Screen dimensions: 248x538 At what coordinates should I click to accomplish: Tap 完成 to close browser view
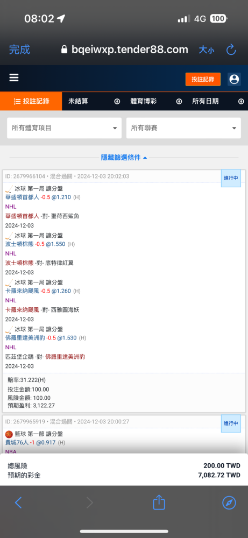(19, 49)
